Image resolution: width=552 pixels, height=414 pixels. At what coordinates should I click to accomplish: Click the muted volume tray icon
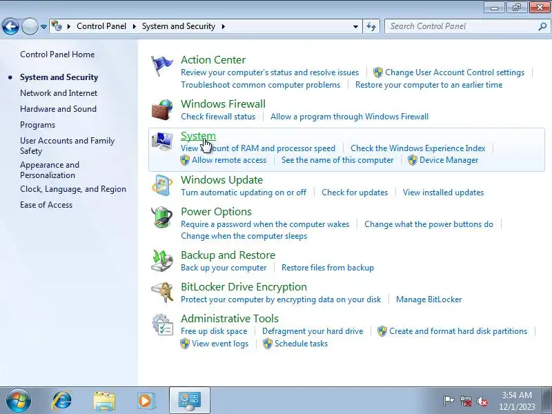point(482,401)
